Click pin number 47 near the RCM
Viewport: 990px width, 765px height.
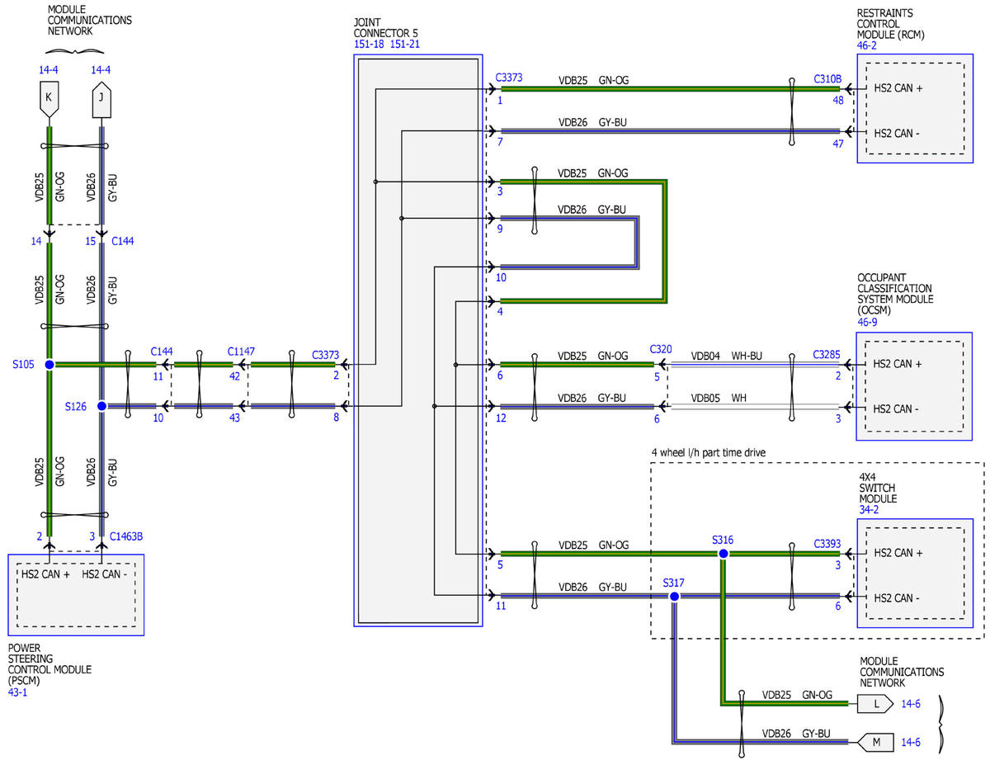pyautogui.click(x=837, y=144)
